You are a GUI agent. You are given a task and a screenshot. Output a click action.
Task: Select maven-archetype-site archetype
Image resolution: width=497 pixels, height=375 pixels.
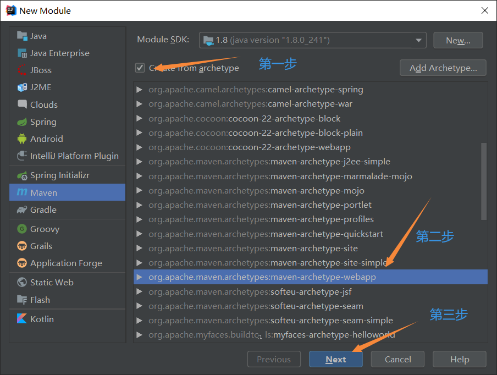coord(310,248)
